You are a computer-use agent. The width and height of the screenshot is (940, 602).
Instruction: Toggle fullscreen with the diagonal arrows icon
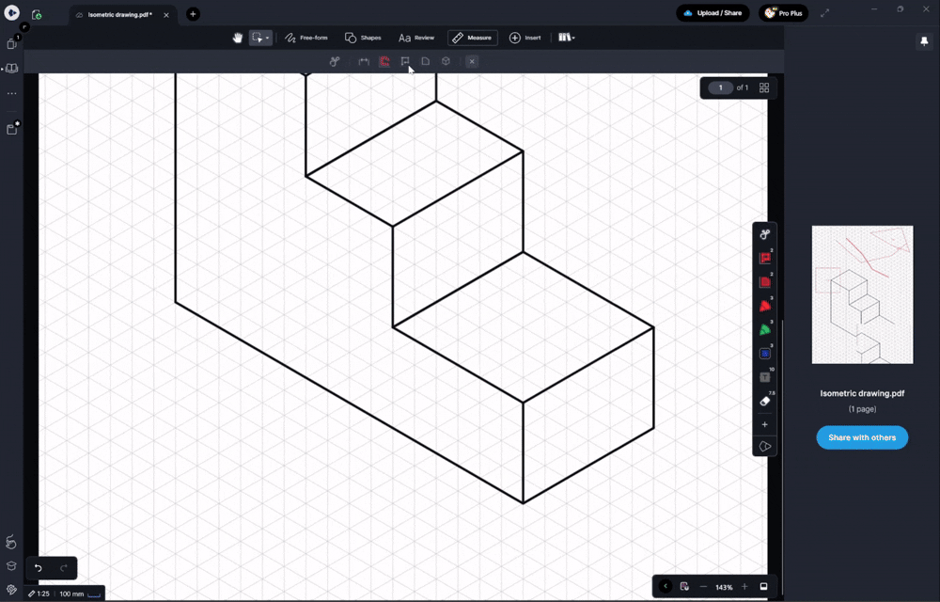point(825,13)
